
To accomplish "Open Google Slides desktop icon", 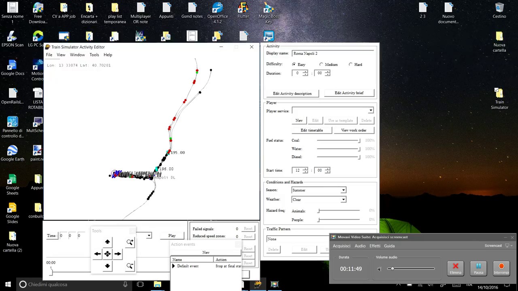I will [x=13, y=213].
